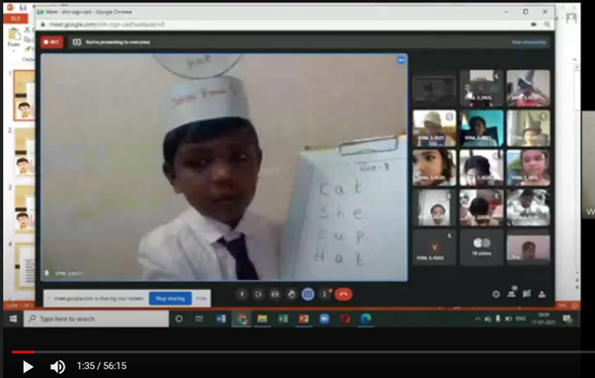Viewport: 595px width, 378px height.
Task: Click the presenting screen icon beside REC
Action: (77, 42)
